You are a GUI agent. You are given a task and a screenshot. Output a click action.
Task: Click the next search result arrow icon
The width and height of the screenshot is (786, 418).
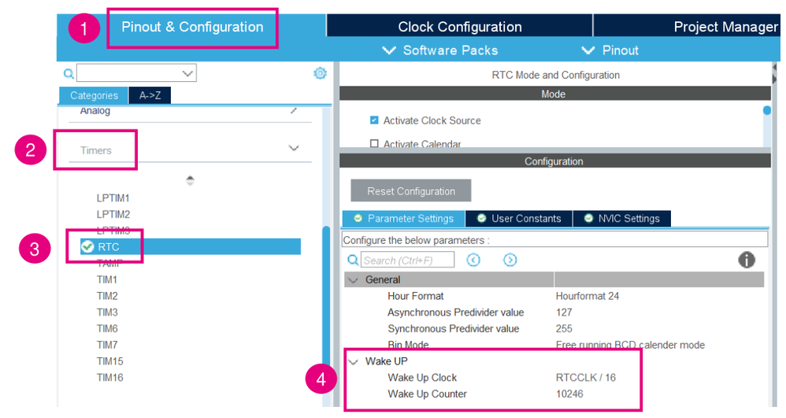click(x=510, y=260)
